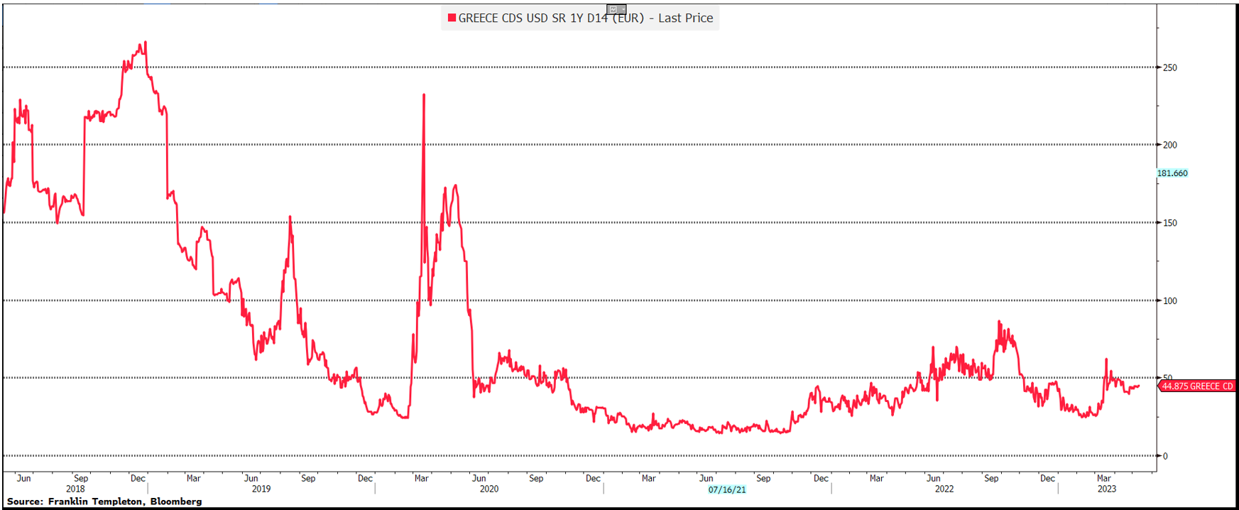Click the 0 label on the price axis
This screenshot has height=510, width=1239.
pos(1165,456)
